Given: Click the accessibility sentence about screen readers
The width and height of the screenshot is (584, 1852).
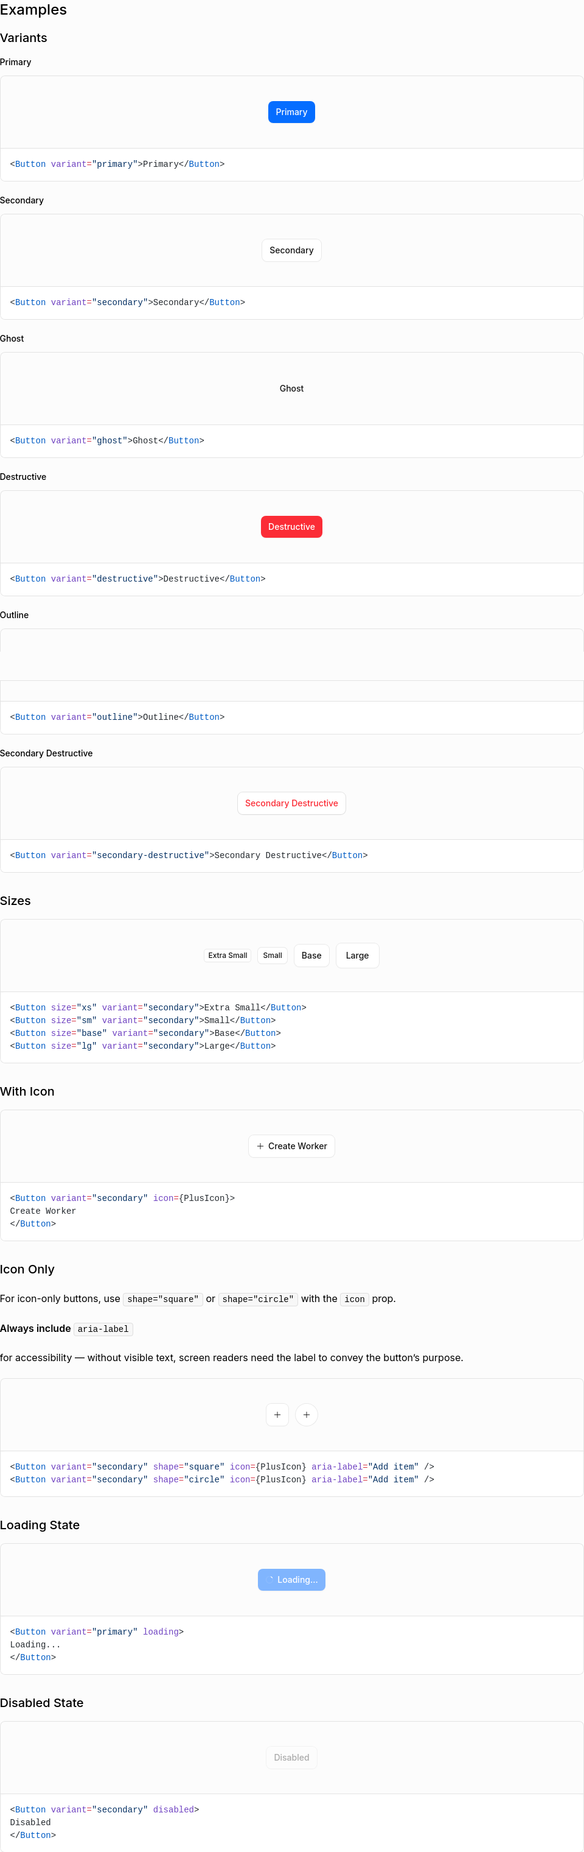Looking at the screenshot, I should pos(231,1358).
